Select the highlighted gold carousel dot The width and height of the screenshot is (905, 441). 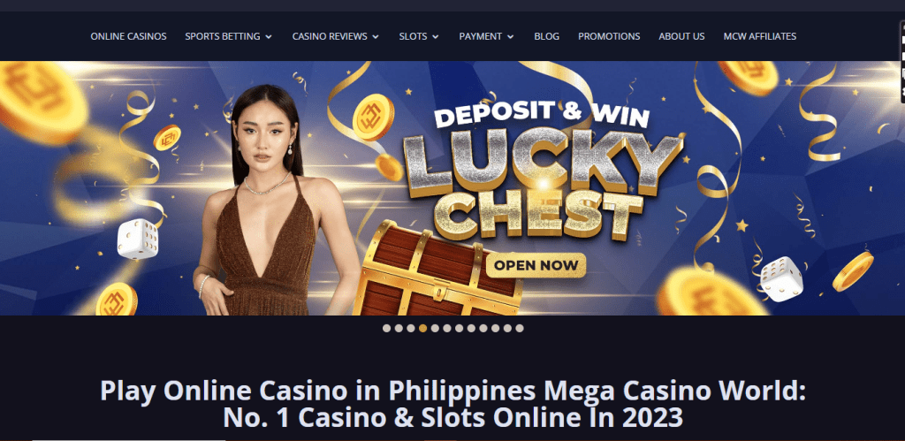(423, 329)
